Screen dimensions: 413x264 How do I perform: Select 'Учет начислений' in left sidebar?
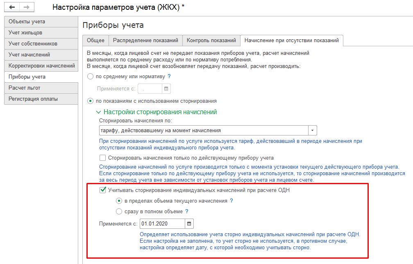click(41, 55)
